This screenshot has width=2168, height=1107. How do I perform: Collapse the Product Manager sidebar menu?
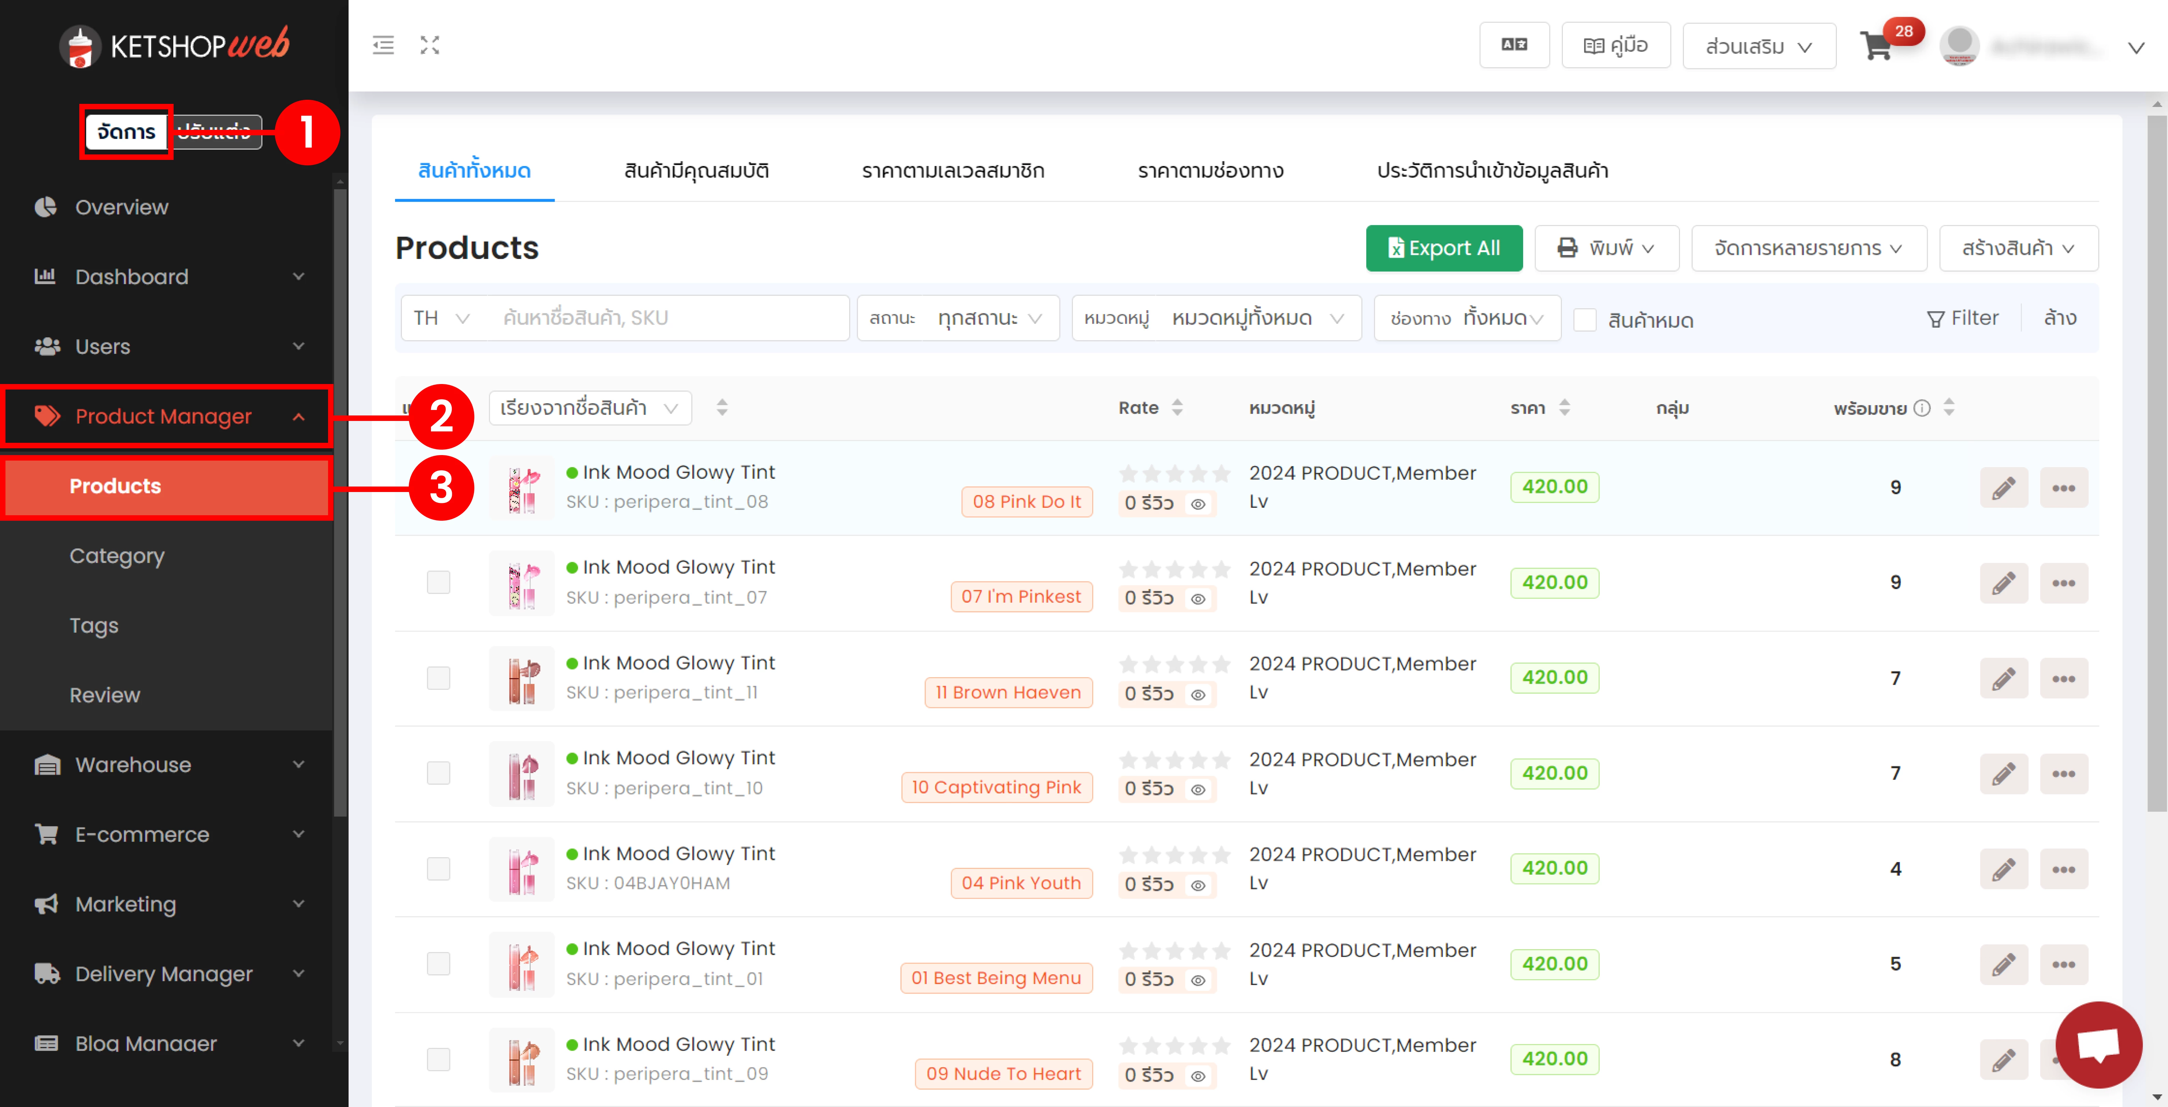(167, 416)
